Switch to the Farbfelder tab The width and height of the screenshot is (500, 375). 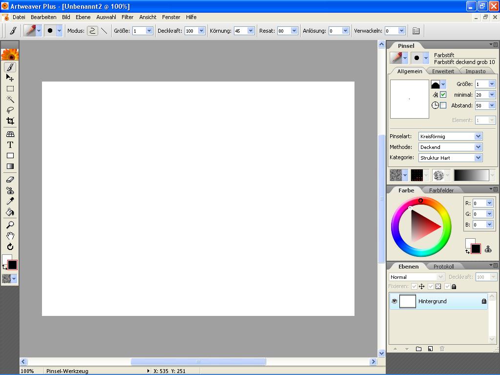click(441, 190)
